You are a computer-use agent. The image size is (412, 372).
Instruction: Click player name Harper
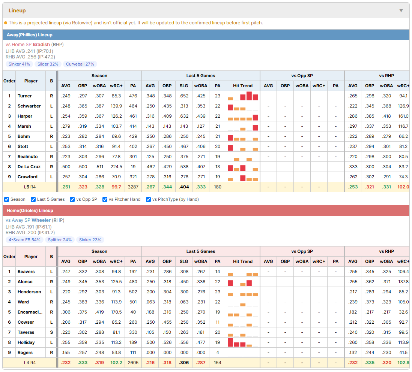pyautogui.click(x=25, y=116)
